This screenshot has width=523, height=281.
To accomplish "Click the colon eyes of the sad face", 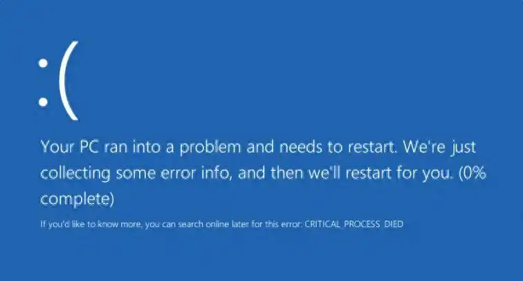I will [43, 82].
